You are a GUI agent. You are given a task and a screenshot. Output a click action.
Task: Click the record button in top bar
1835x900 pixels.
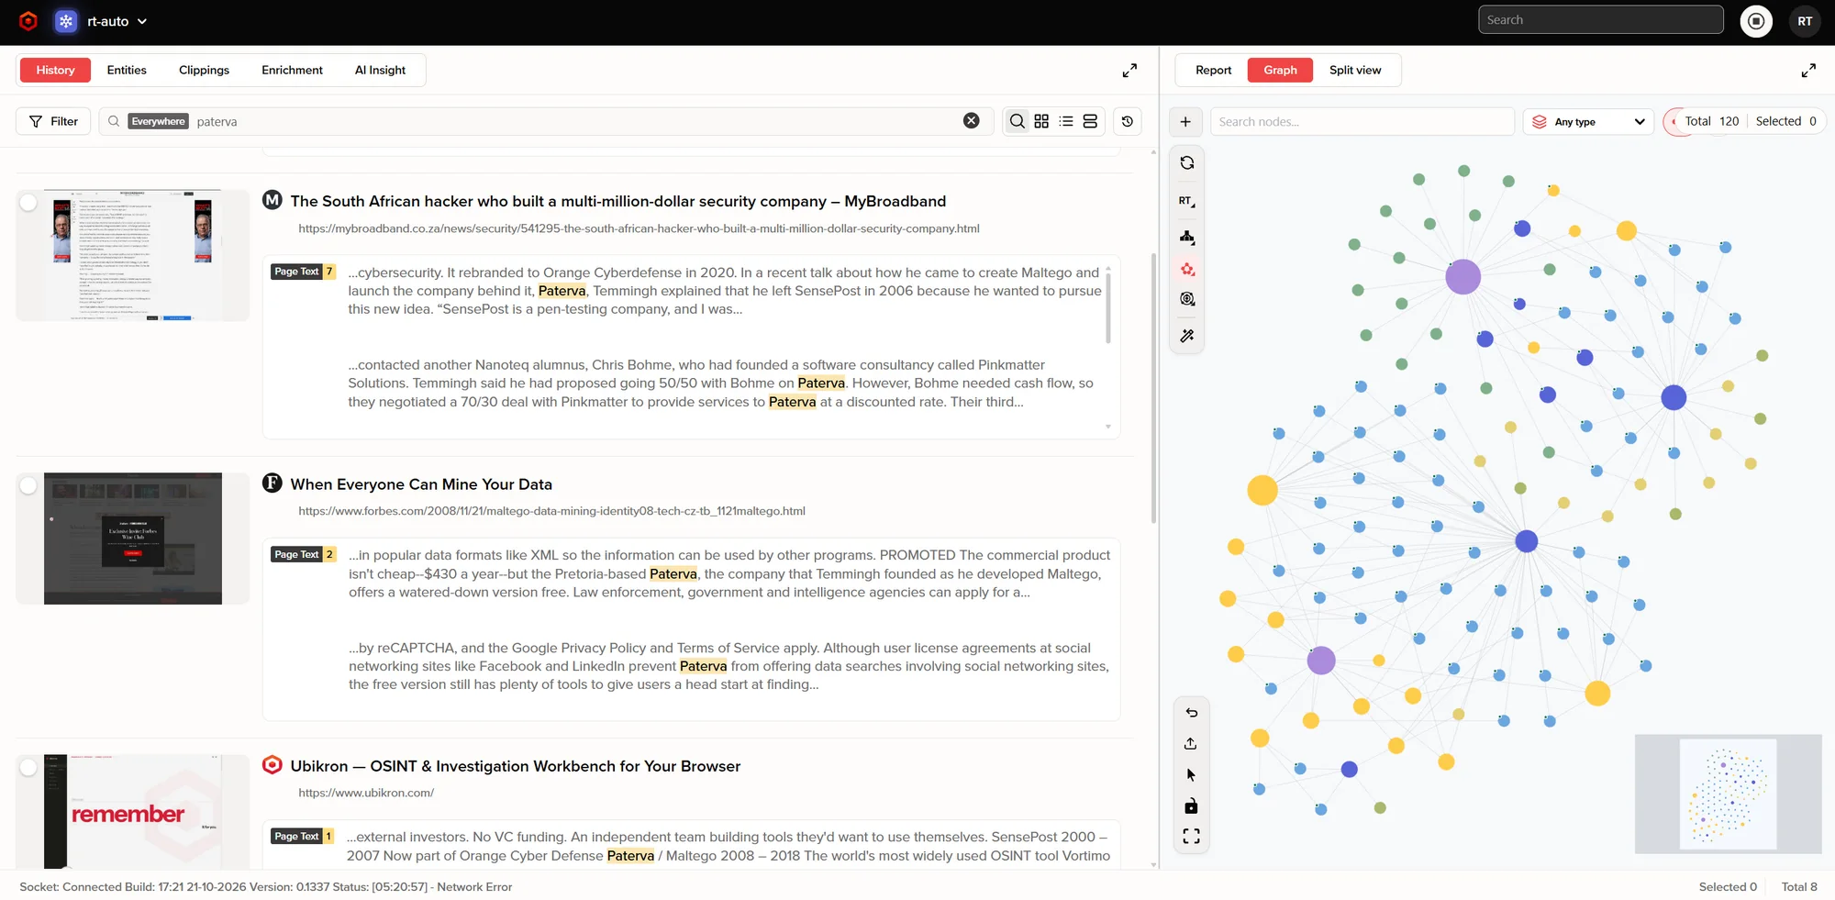point(1756,21)
